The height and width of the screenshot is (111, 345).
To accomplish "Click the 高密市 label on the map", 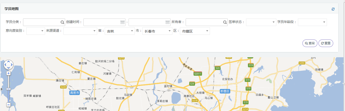I will point(74,93).
